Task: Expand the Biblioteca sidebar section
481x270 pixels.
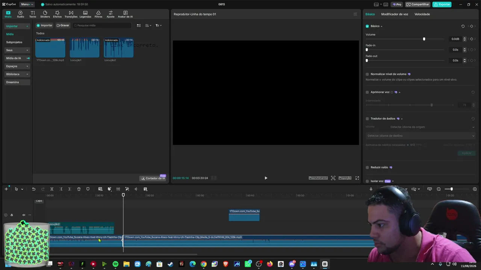Action: tap(17, 74)
